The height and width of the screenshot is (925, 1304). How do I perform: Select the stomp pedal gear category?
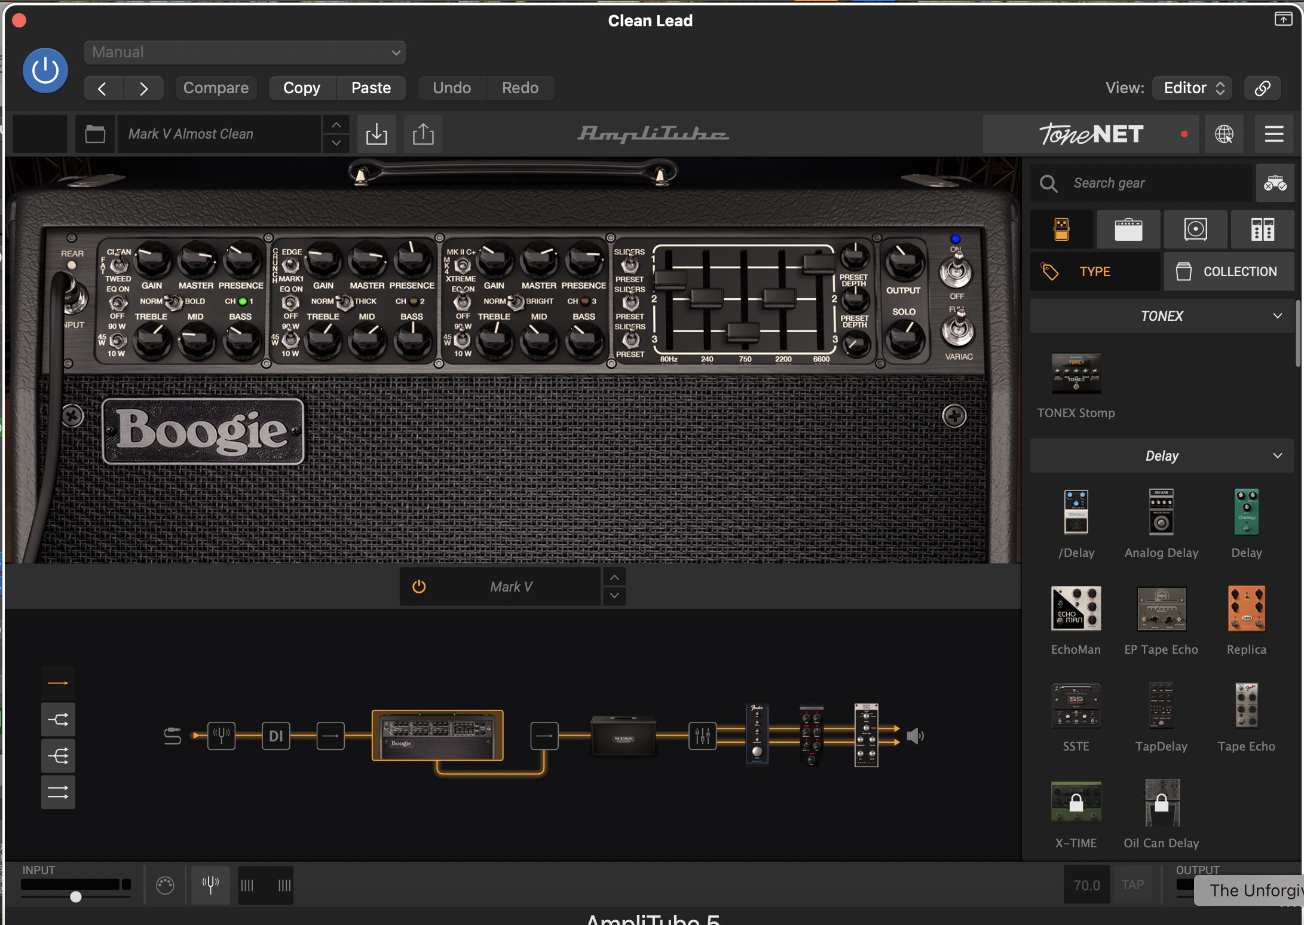pos(1061,229)
